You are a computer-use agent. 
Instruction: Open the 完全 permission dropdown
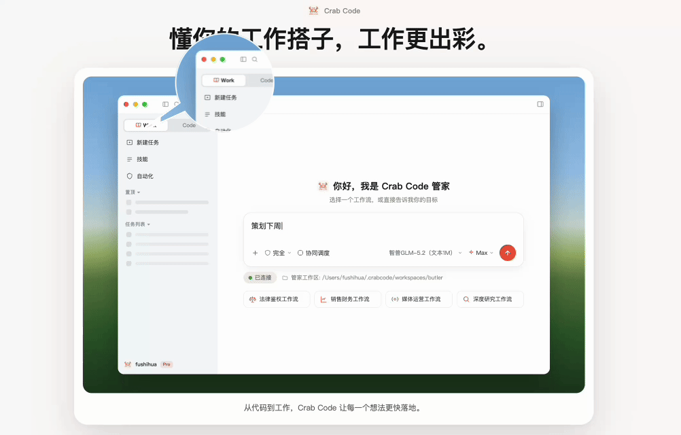[x=278, y=253]
